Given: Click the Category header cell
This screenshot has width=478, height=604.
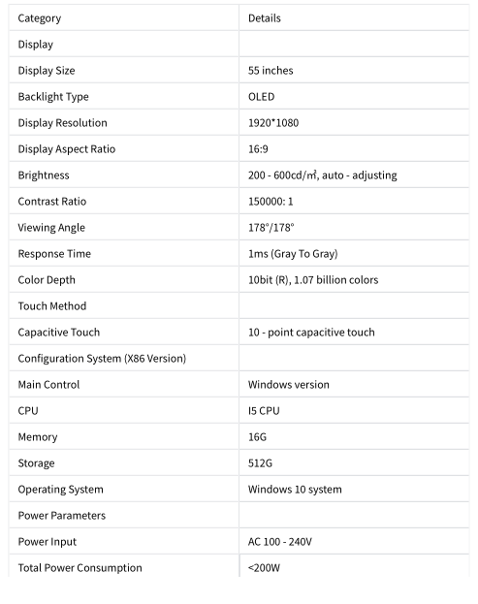Looking at the screenshot, I should coord(124,17).
